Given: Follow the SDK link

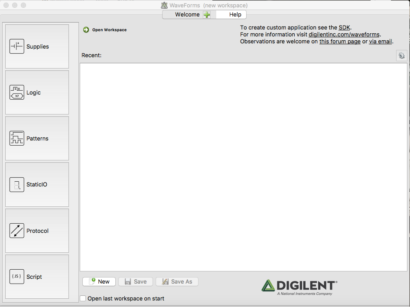Looking at the screenshot, I should click(x=344, y=27).
